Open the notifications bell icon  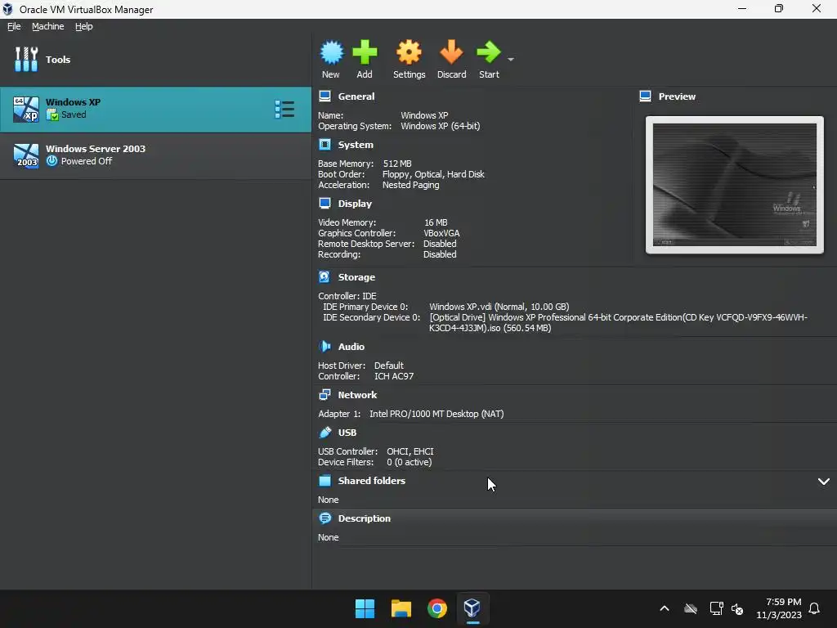pyautogui.click(x=815, y=608)
